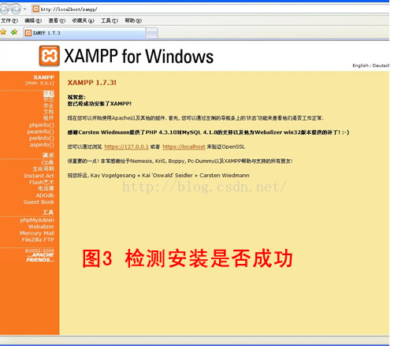Open FileZilla FTP from the tools list
394x356 pixels.
38,239
